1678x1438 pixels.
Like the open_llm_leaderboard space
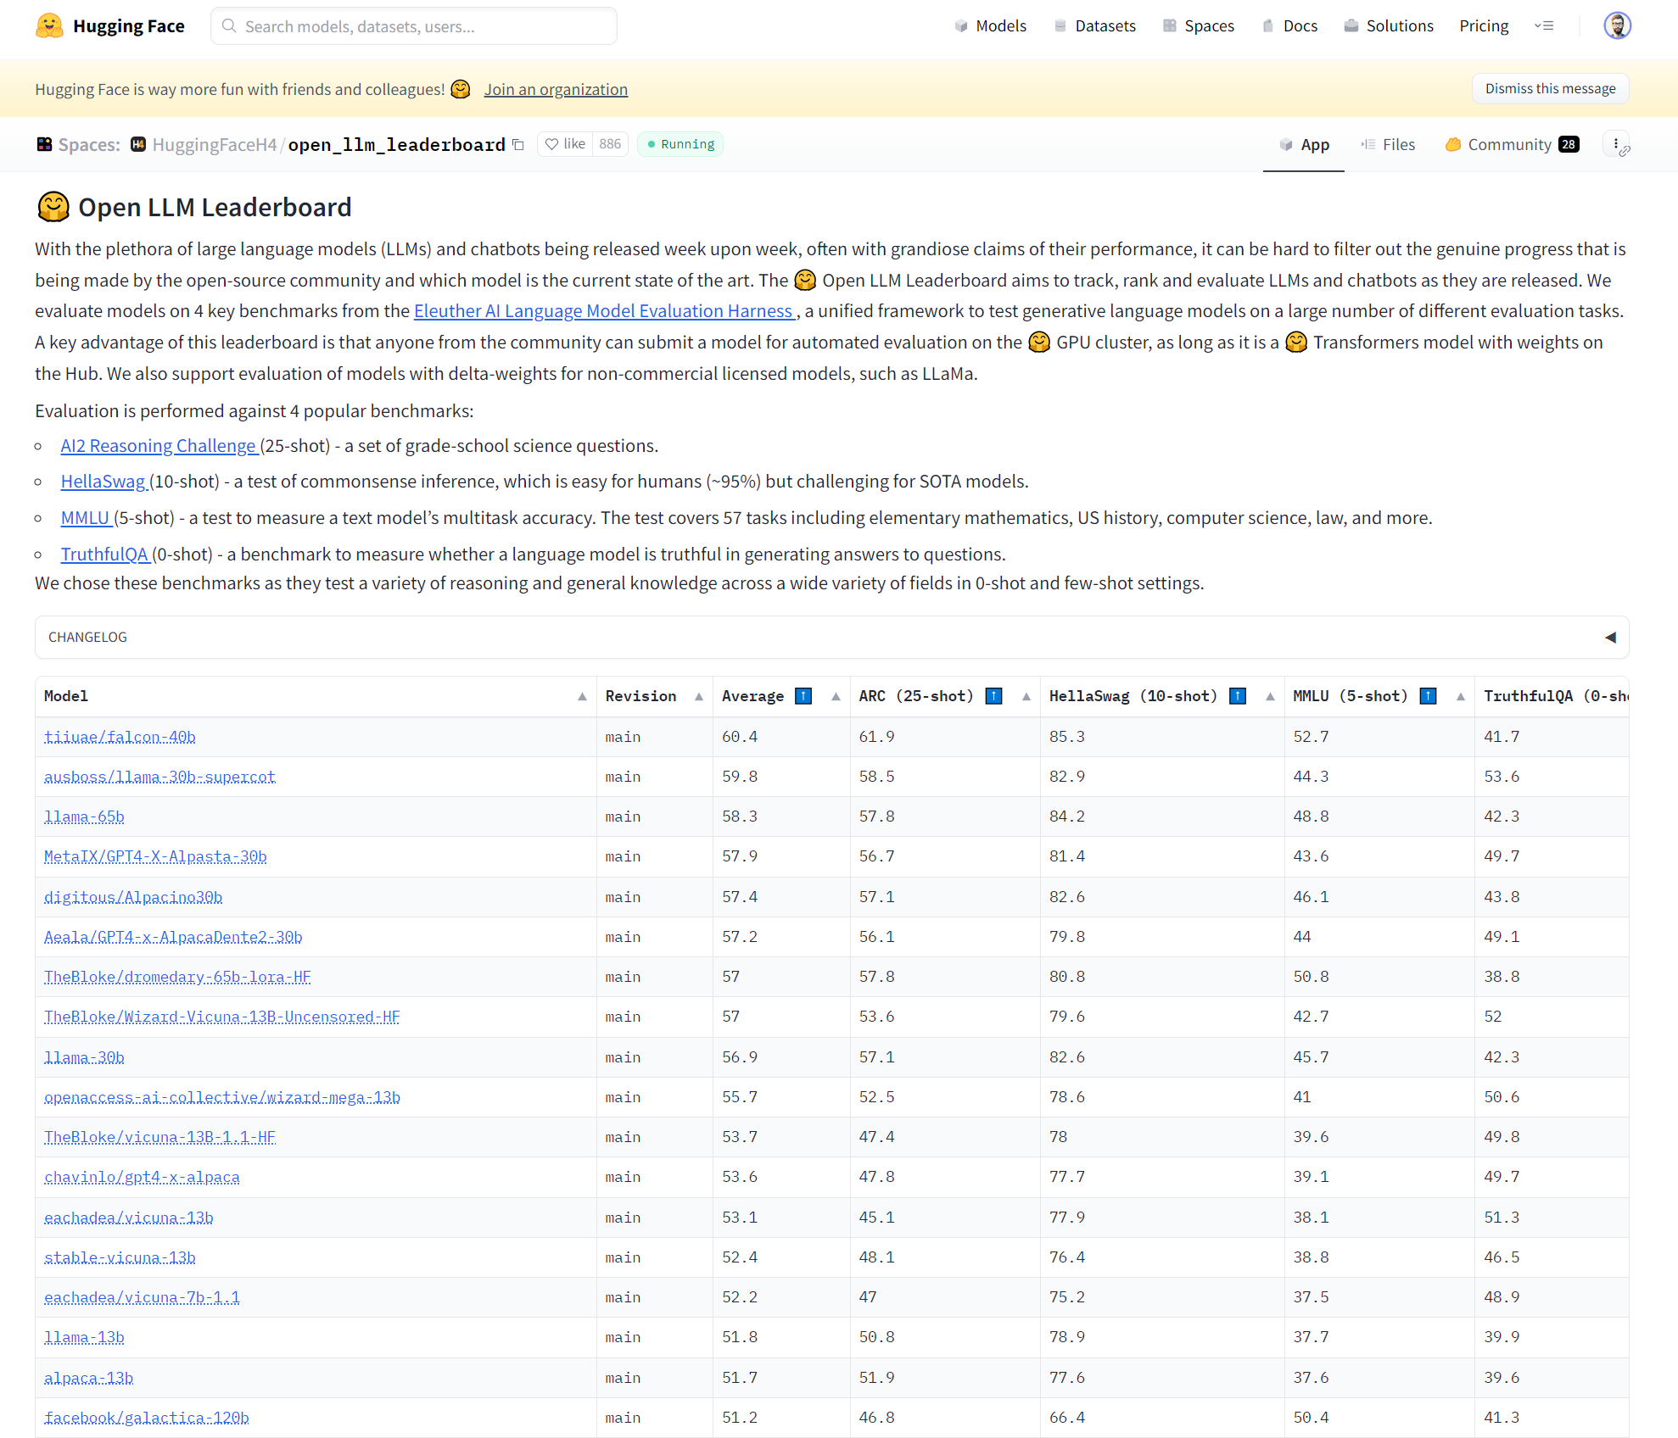[563, 143]
